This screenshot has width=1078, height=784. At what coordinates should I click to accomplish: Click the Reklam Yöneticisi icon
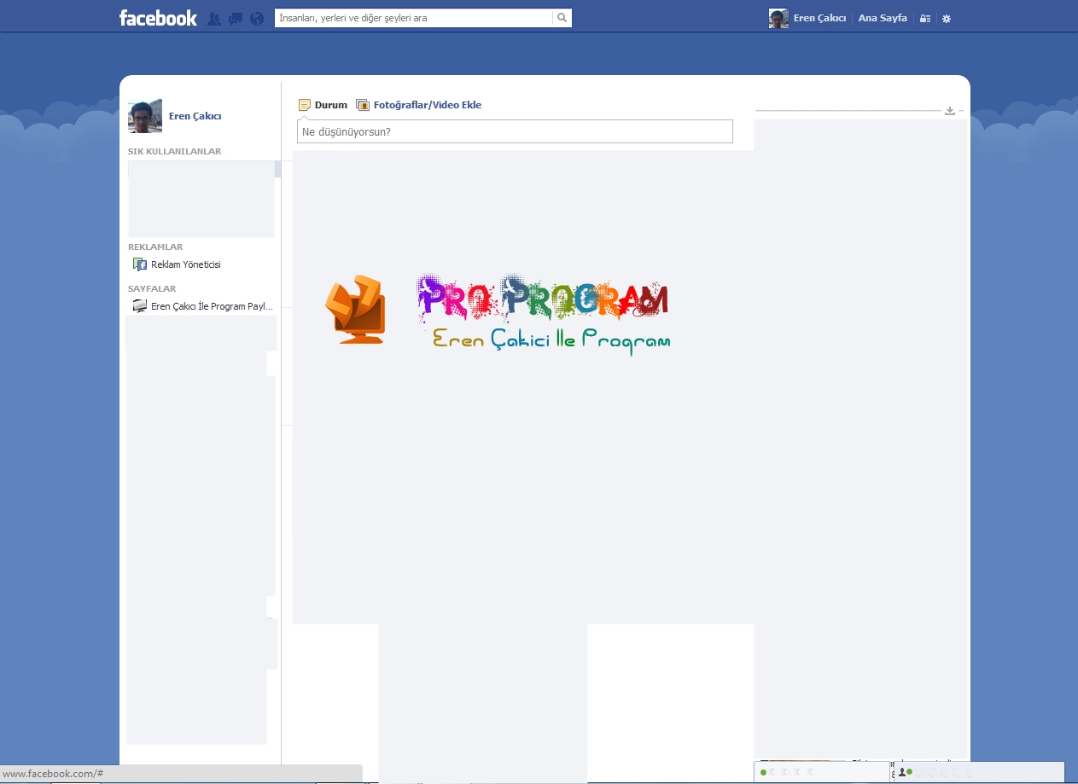[140, 264]
